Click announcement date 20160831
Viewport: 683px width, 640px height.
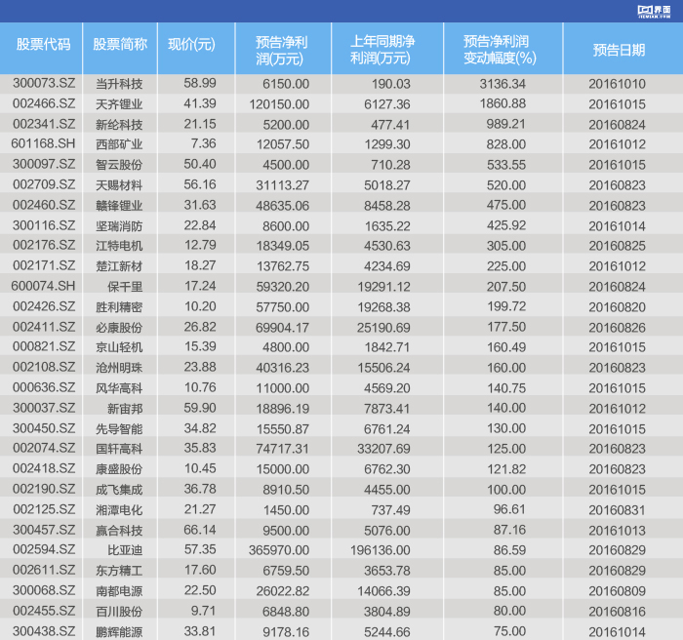tap(617, 510)
